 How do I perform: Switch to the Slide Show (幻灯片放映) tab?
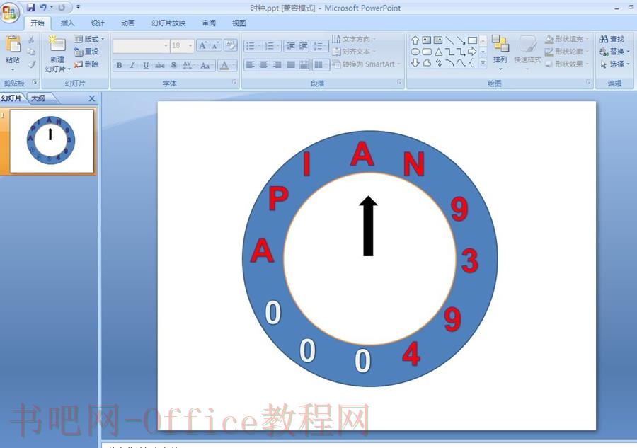click(x=168, y=23)
